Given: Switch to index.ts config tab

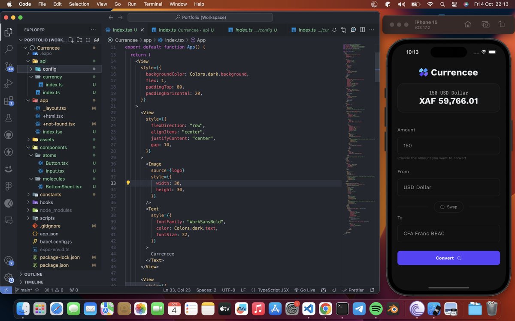Looking at the screenshot, I should tap(256, 30).
